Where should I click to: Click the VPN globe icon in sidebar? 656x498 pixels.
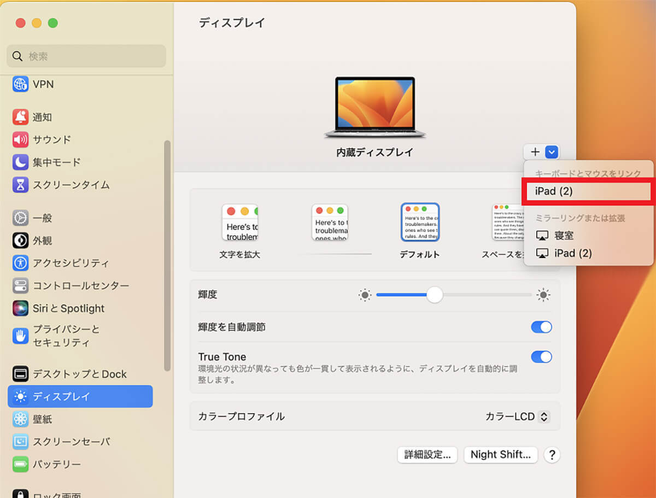pyautogui.click(x=20, y=84)
